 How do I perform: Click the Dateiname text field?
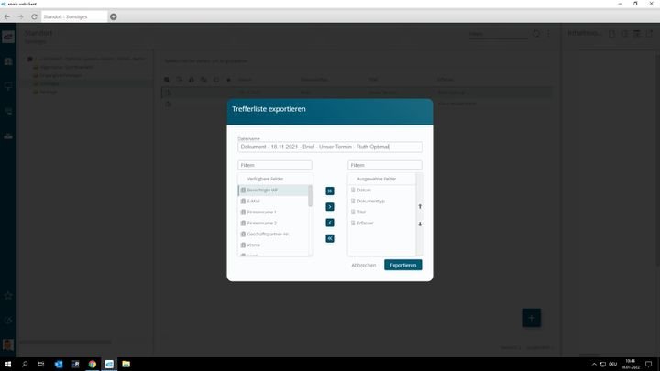coord(329,147)
